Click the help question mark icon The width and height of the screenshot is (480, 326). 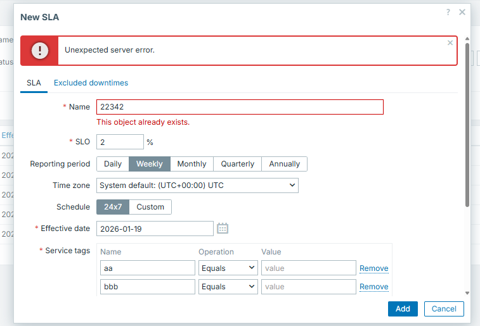click(448, 12)
